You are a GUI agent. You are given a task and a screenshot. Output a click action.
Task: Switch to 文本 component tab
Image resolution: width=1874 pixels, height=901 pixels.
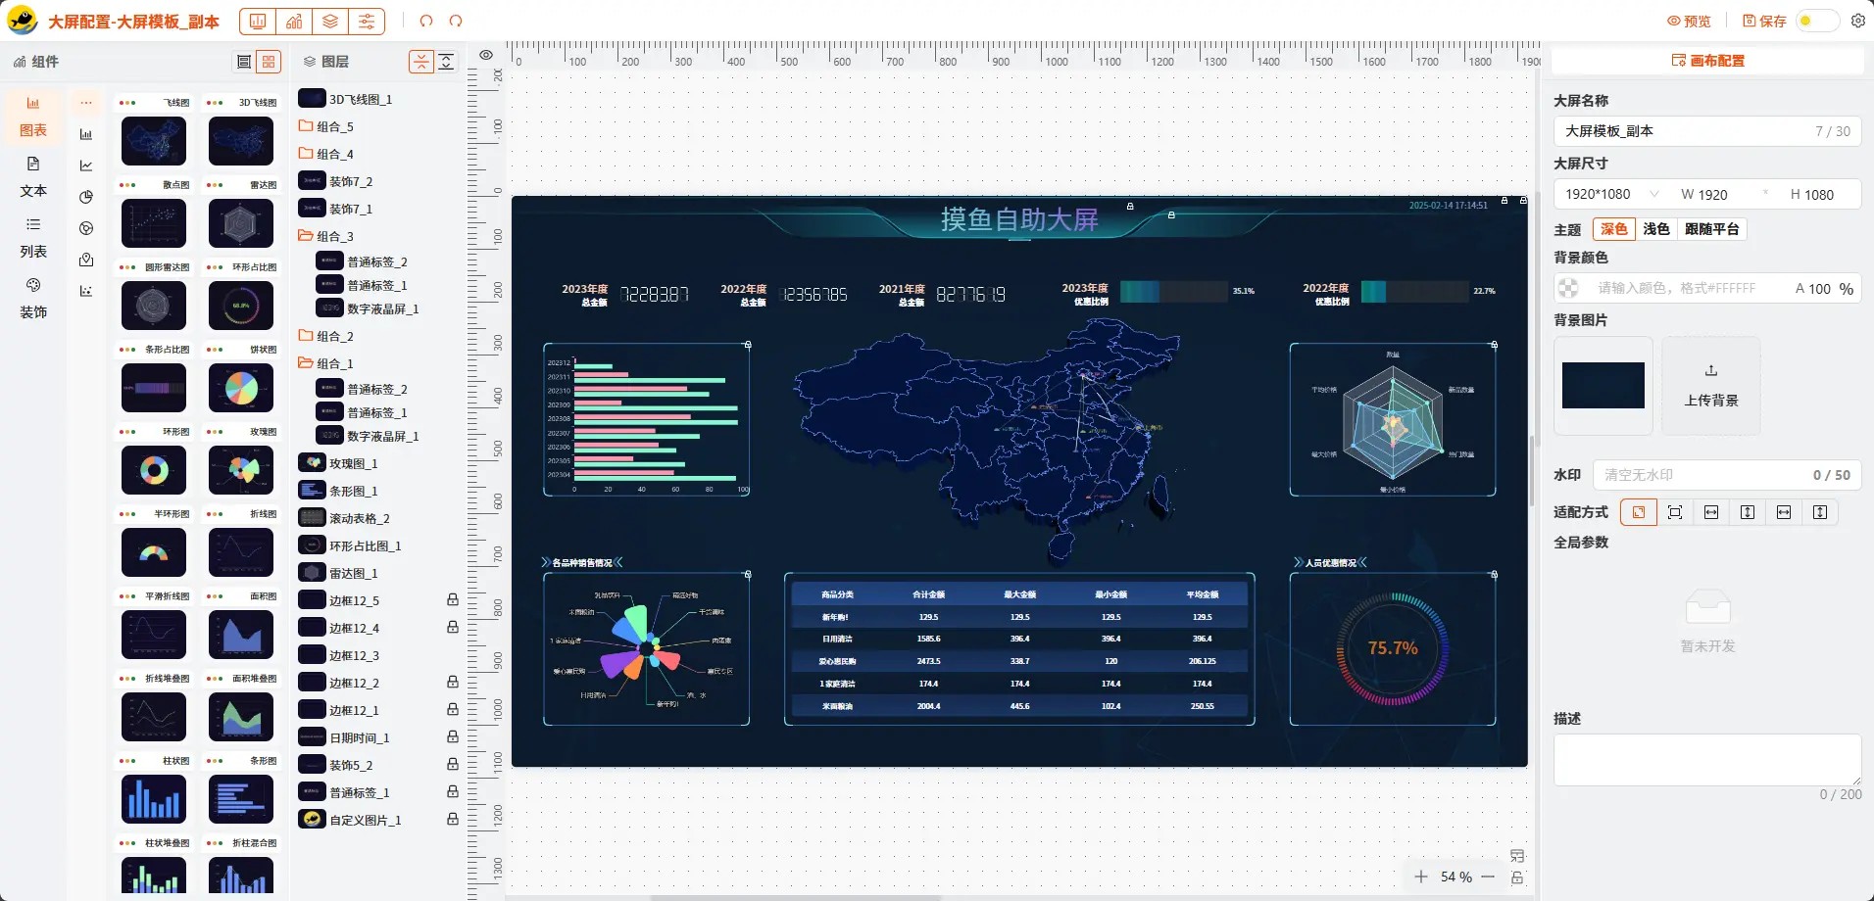coord(33,176)
